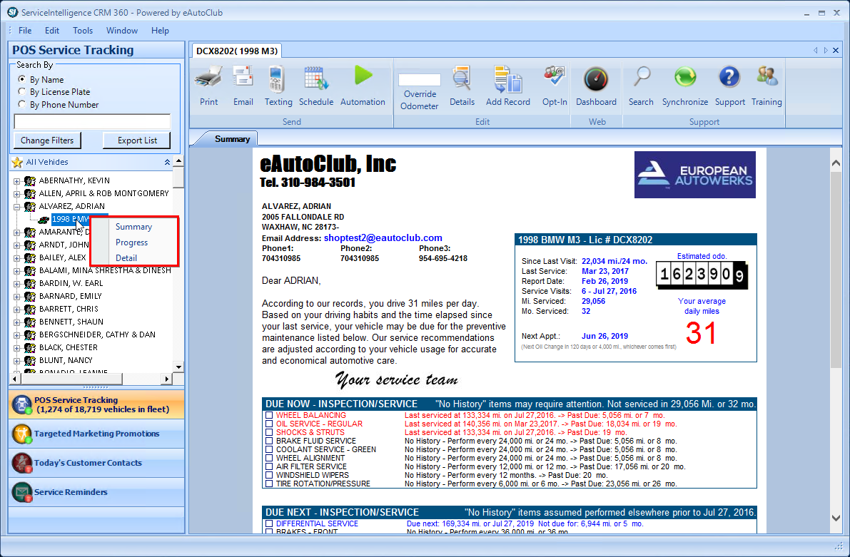The height and width of the screenshot is (557, 850).
Task: Click the Override Odometer input box
Action: (420, 80)
